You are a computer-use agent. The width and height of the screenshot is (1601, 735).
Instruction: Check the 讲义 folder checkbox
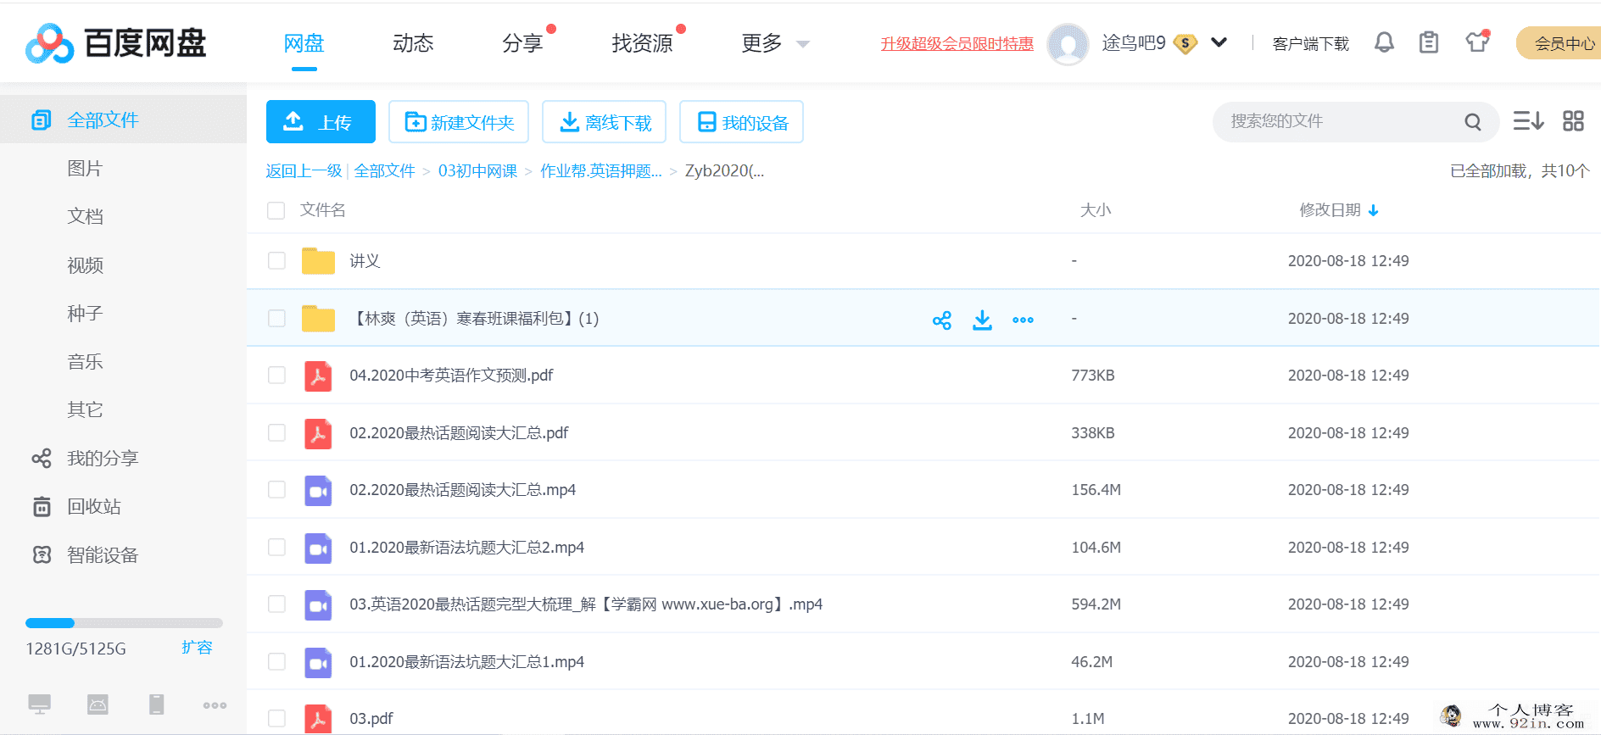(x=276, y=260)
